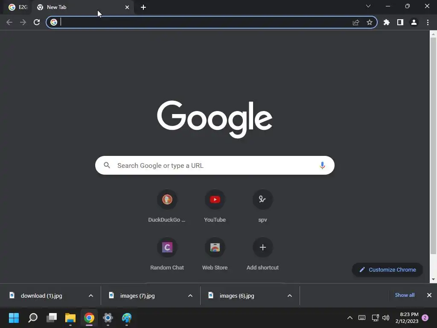
Task: Open the volume speaker tray icon
Action: pos(386,318)
